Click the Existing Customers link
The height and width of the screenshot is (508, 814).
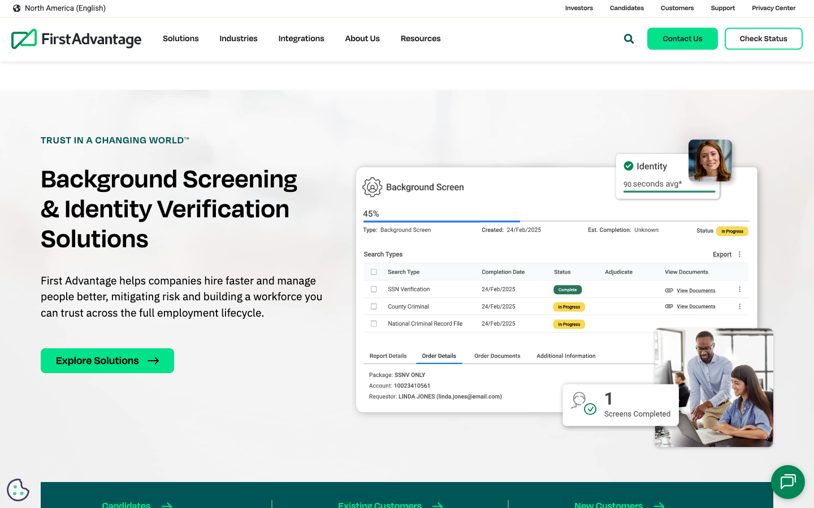click(391, 505)
